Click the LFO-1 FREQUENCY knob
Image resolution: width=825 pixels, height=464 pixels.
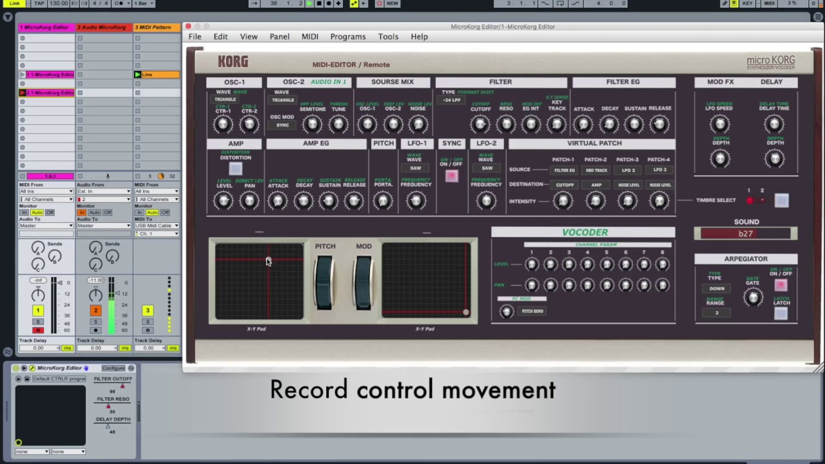pos(416,201)
